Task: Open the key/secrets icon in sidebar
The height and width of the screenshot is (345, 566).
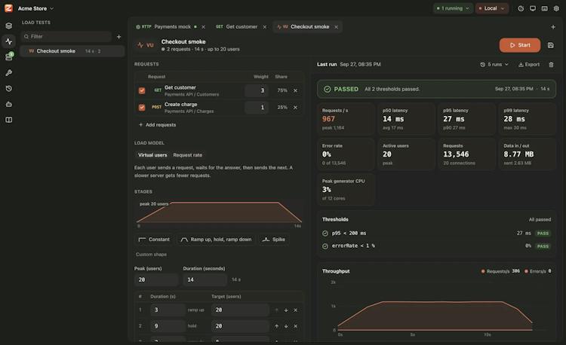Action: (x=9, y=73)
